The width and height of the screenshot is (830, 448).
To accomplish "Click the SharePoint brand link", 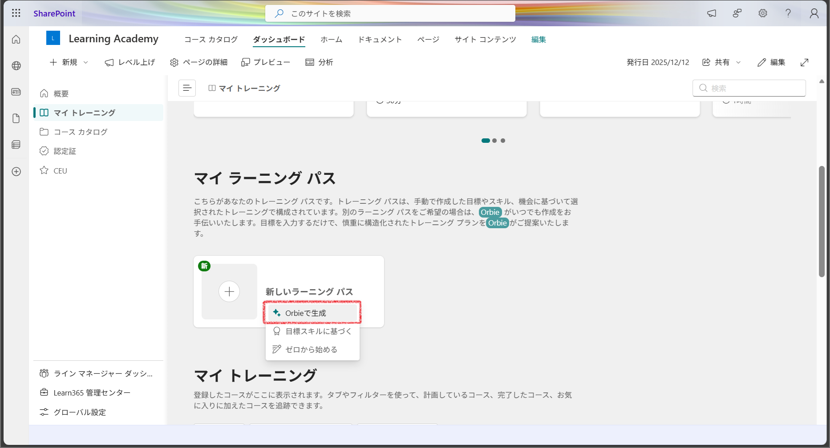I will pos(54,13).
